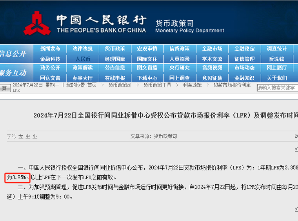Screen dimensions: 298x221
Task: Open the 货币政策 navigation item
Action: tap(115, 49)
